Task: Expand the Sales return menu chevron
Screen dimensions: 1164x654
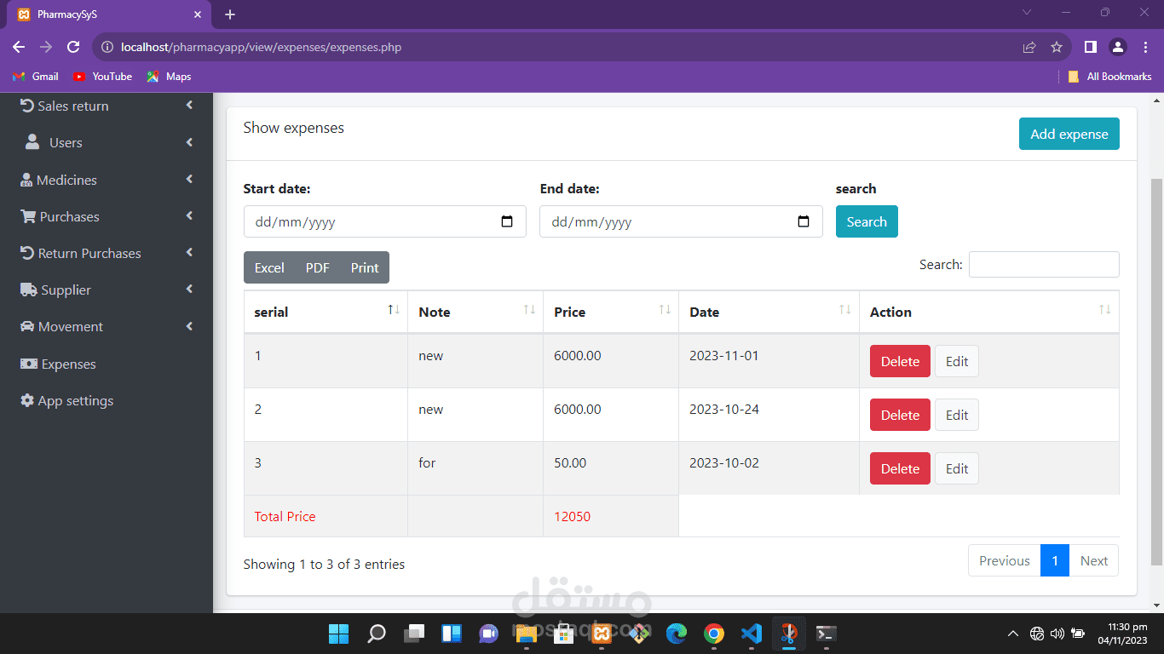Action: pos(189,106)
